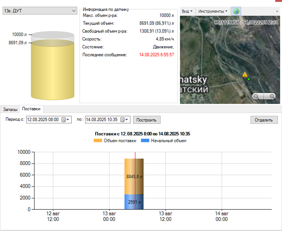Viewport: 282px width, 231px height.
Task: Click the globe map layer icon
Action: point(236,11)
